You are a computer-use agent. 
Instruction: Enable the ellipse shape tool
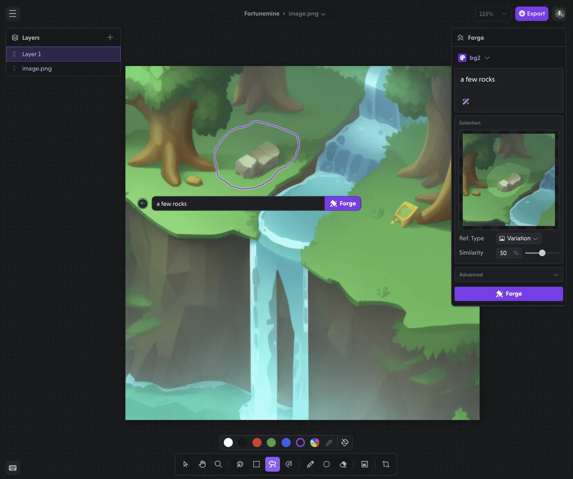326,464
